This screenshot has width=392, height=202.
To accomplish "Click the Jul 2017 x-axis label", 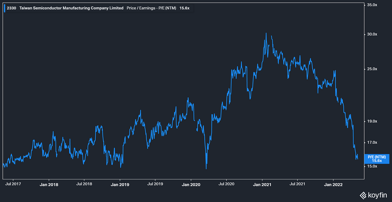I will click(13, 184).
